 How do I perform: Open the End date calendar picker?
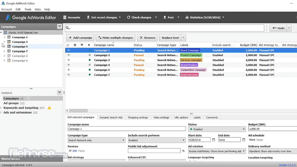pyautogui.click(x=244, y=140)
